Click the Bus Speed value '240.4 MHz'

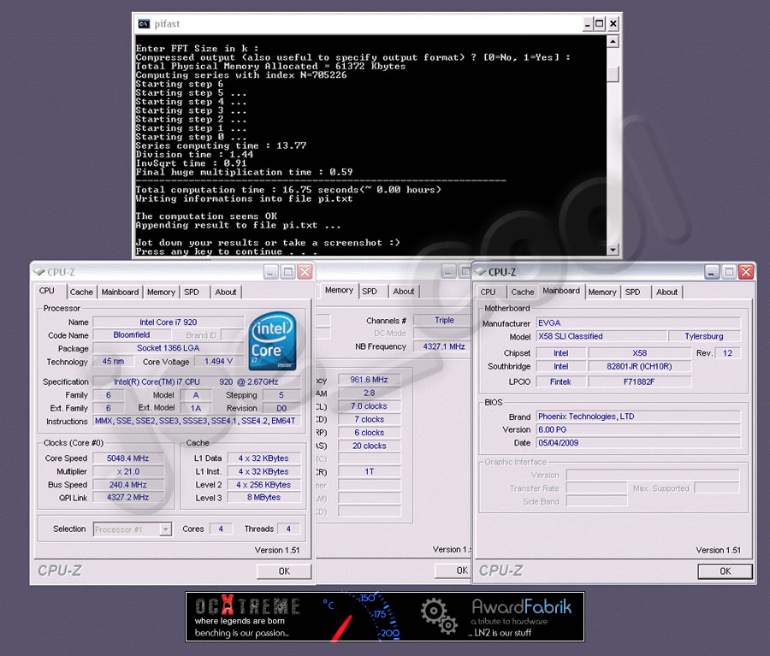(x=128, y=485)
